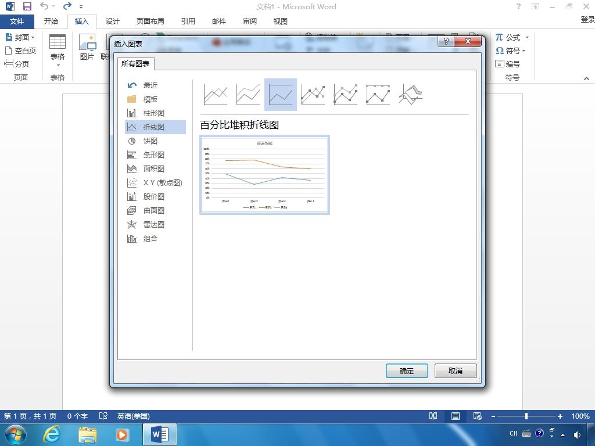The width and height of the screenshot is (595, 446).
Task: Click the proofing book icon in status bar
Action: coord(103,416)
